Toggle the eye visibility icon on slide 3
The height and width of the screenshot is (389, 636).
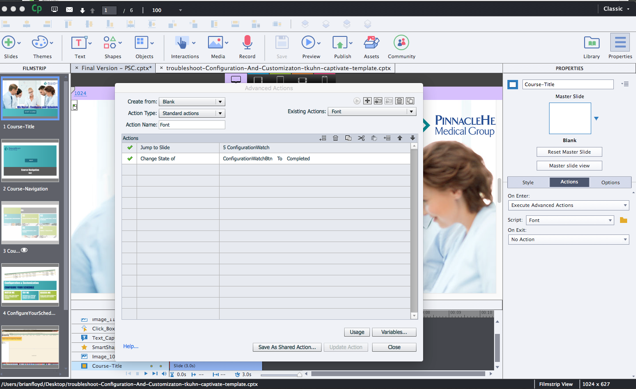pos(24,250)
